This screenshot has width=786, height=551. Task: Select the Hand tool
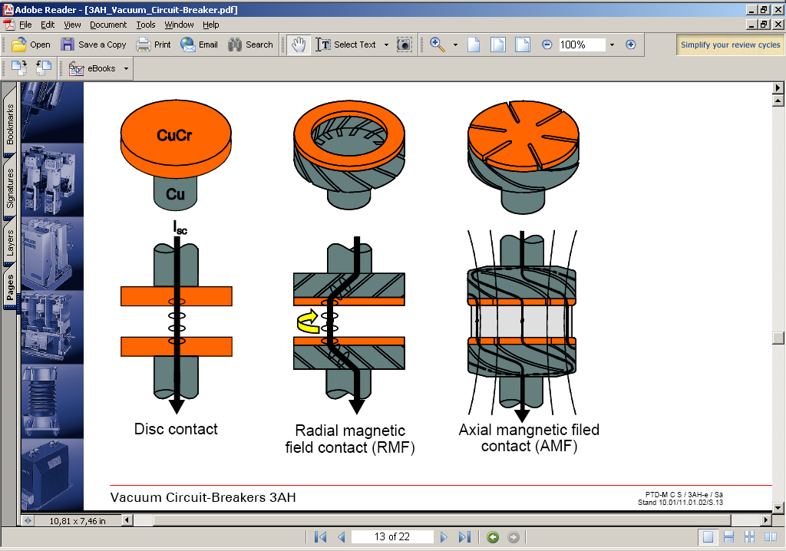(299, 45)
